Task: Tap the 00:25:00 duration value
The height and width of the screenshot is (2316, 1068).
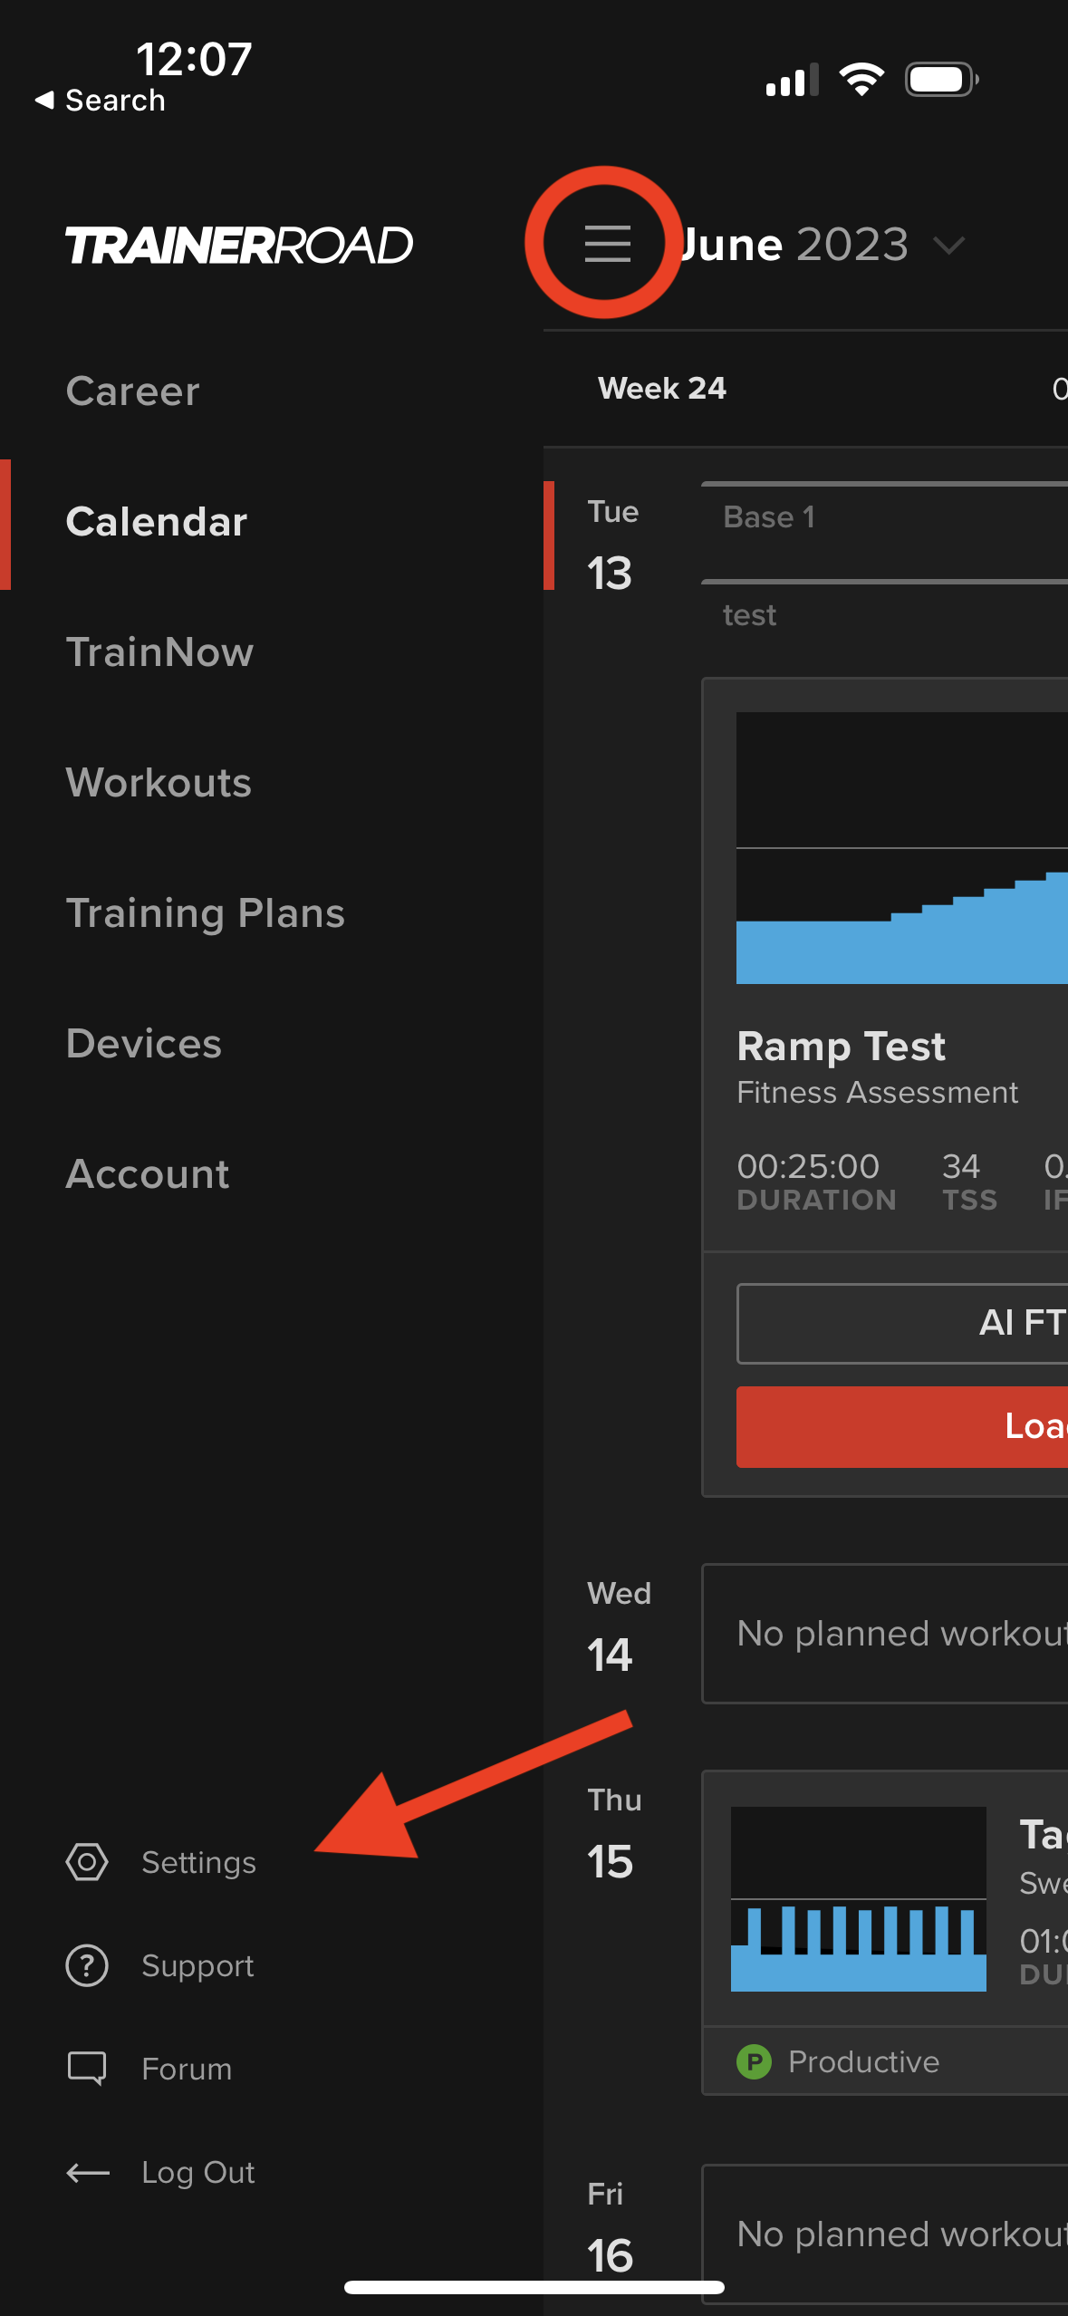Action: tap(807, 1166)
